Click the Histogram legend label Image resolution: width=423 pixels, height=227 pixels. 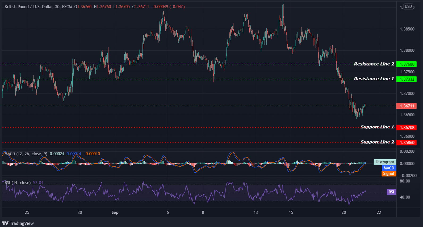click(385, 162)
